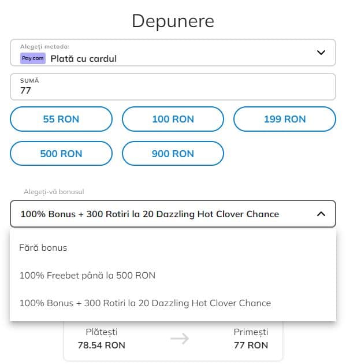Choose the 500 RON quick amount
Viewport: 346px width, 364px height.
[61, 154]
